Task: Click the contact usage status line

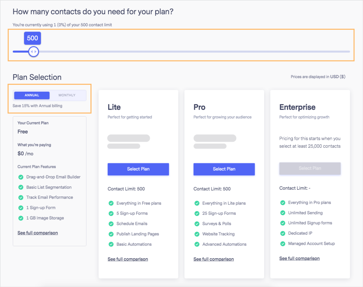Action: 62,25
